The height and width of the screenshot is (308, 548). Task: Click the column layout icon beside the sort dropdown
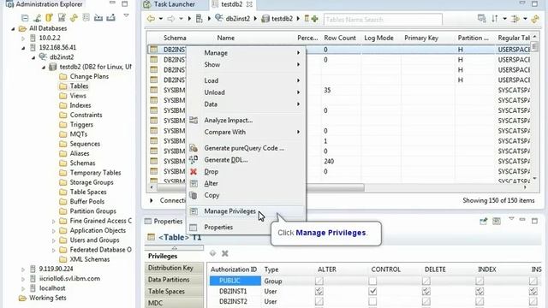(x=515, y=19)
